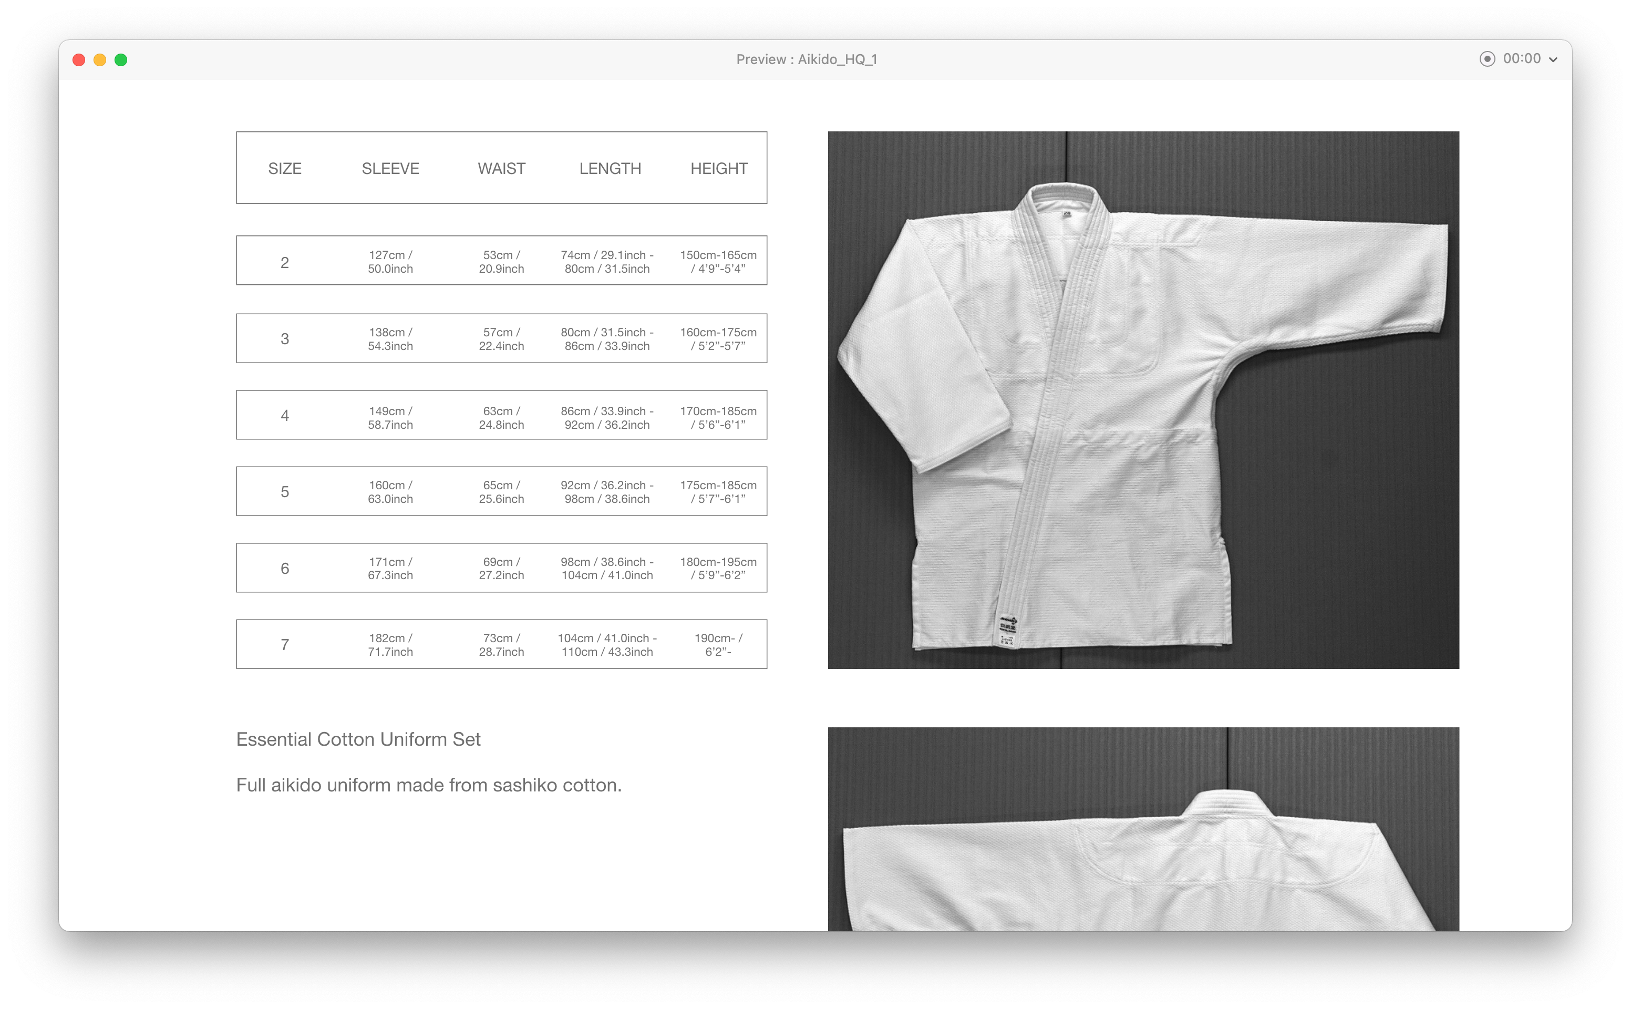
Task: Click waist value 53cm / 20.9inch
Action: pos(502,262)
